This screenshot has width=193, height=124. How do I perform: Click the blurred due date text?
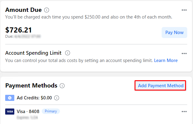point(28,36)
